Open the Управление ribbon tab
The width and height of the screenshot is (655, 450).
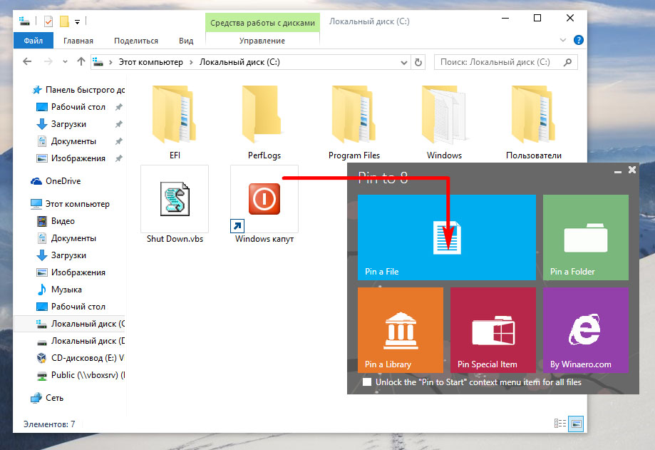coord(262,41)
